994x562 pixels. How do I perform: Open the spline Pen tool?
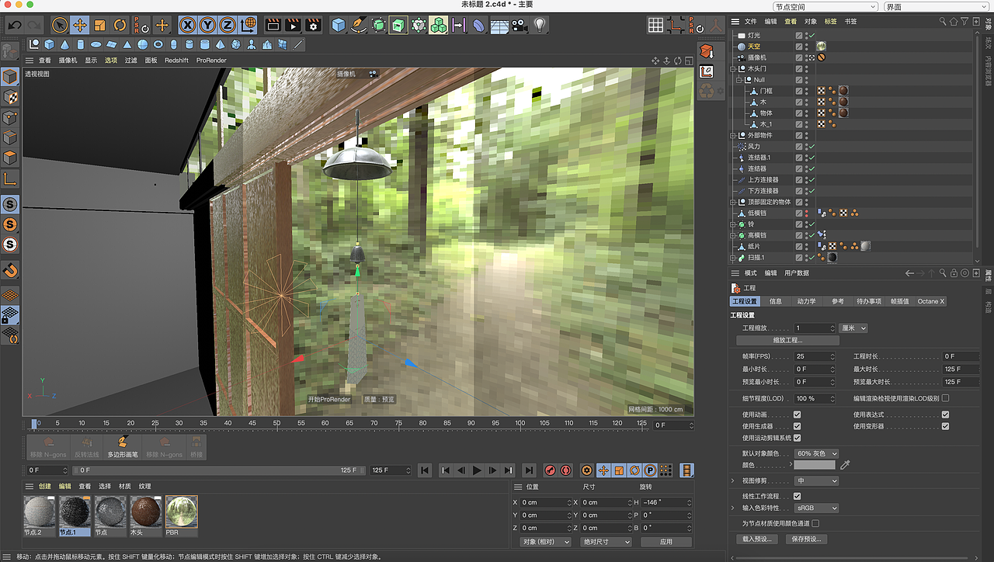[x=358, y=26]
